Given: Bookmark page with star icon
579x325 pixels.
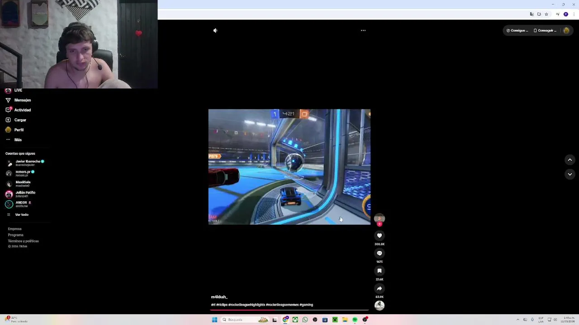Looking at the screenshot, I should [546, 14].
